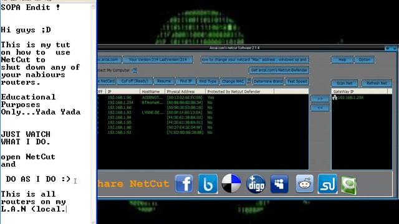Click MAC address [00:13:02:6E:FC:08]
The height and width of the screenshot is (224, 399).
click(x=185, y=98)
